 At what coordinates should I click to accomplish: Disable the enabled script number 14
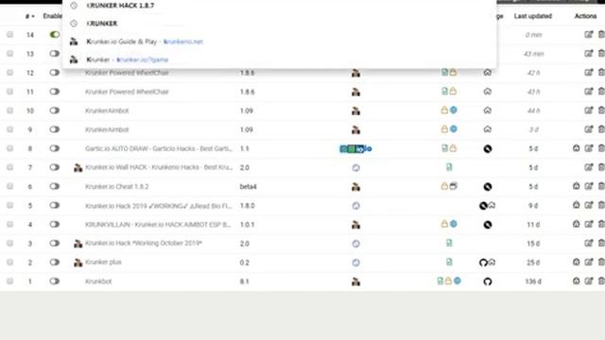click(55, 35)
